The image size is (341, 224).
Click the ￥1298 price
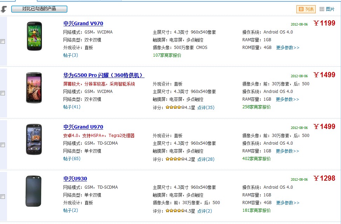[x=324, y=178]
